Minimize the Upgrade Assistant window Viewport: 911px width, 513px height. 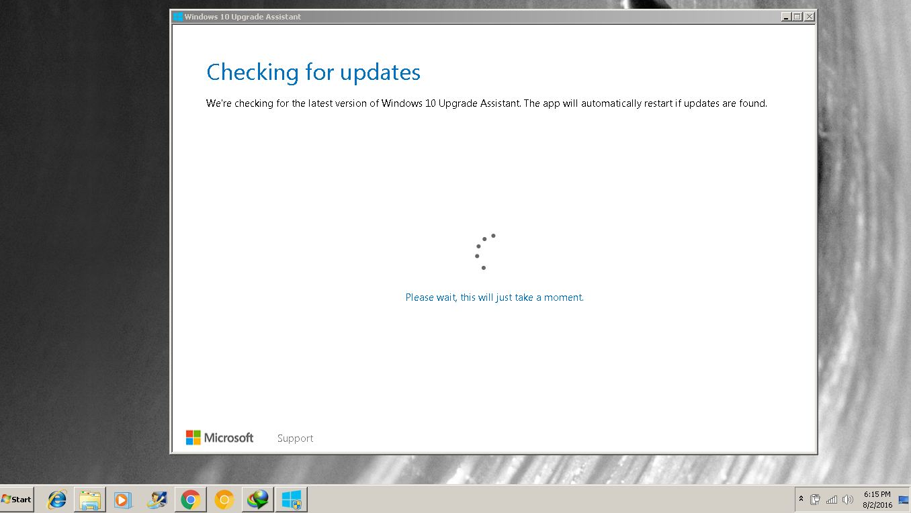786,17
